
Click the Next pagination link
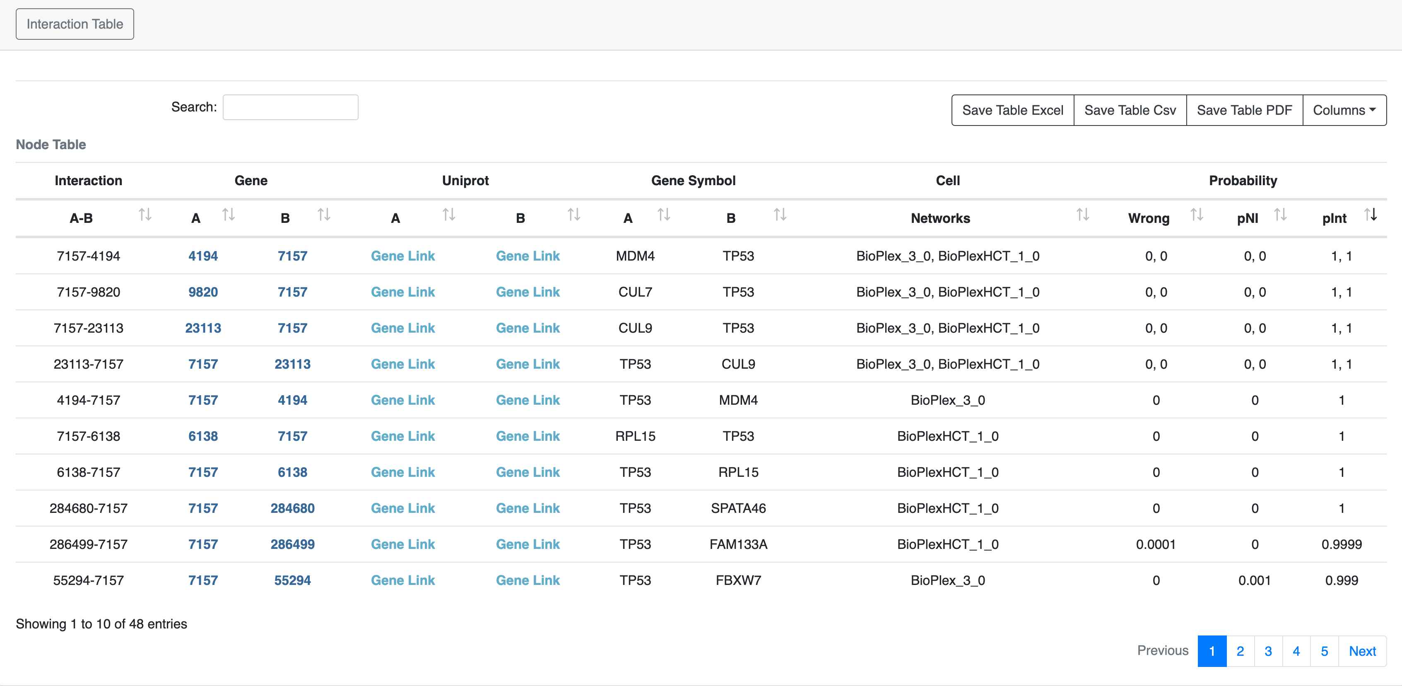pos(1362,651)
